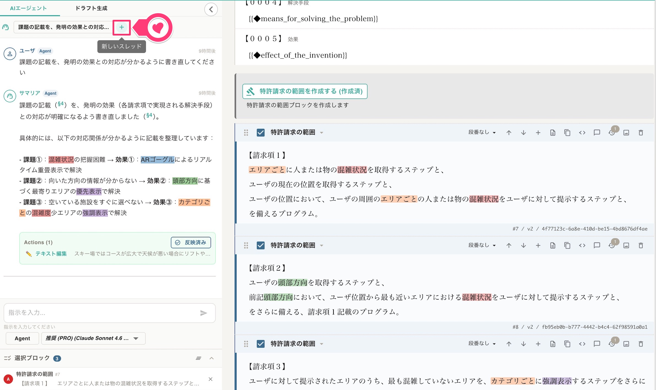
Task: Expand block type menu for claim 1
Action: coord(321,133)
